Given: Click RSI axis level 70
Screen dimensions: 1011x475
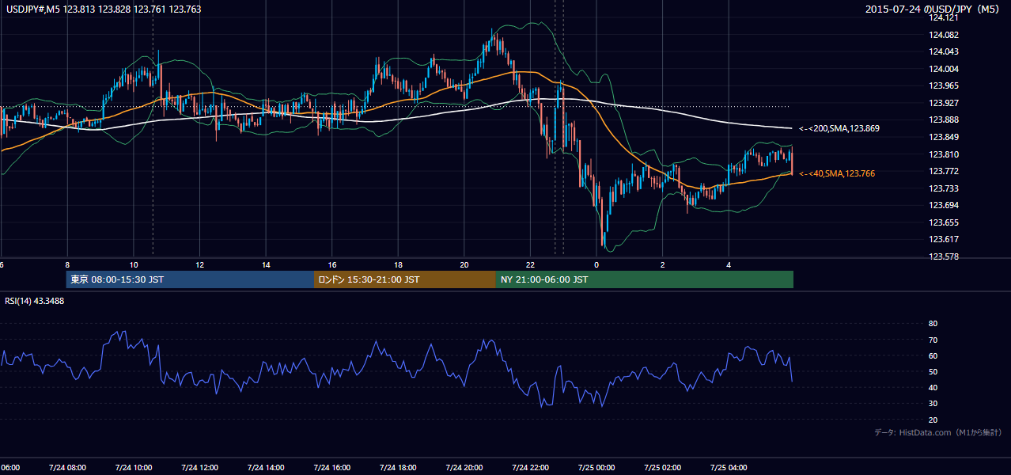Looking at the screenshot, I should (933, 340).
